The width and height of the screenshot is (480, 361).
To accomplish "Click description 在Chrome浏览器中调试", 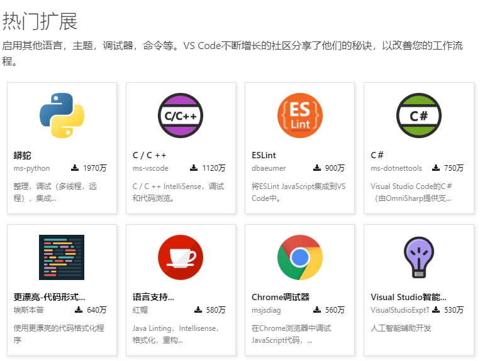I will coord(291,334).
